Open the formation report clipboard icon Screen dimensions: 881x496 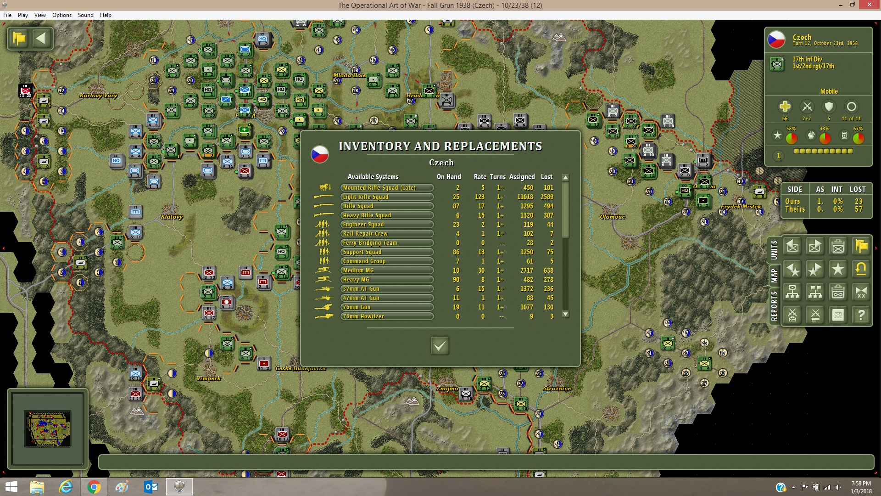point(838,292)
